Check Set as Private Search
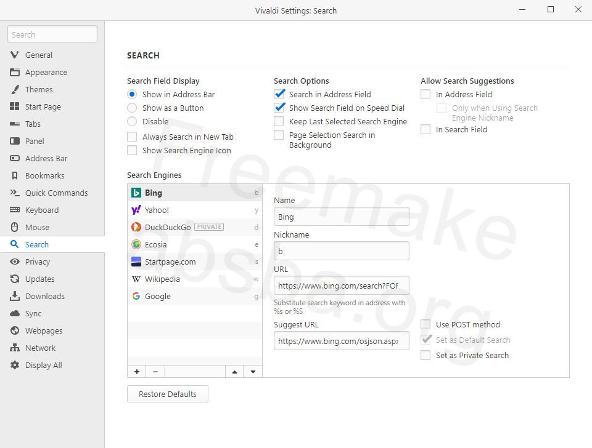Screen dimensions: 592x448 point(425,355)
